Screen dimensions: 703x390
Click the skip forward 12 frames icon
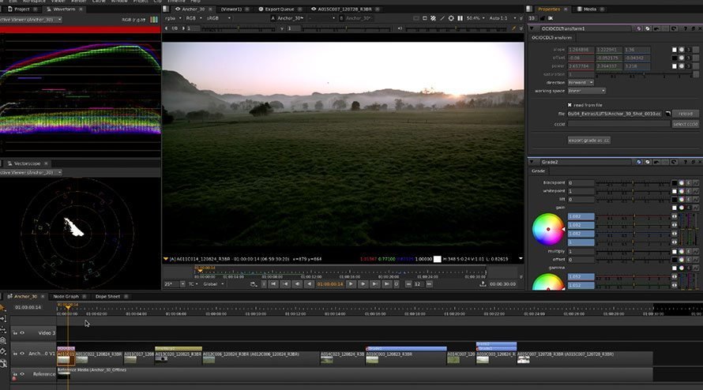click(x=429, y=284)
